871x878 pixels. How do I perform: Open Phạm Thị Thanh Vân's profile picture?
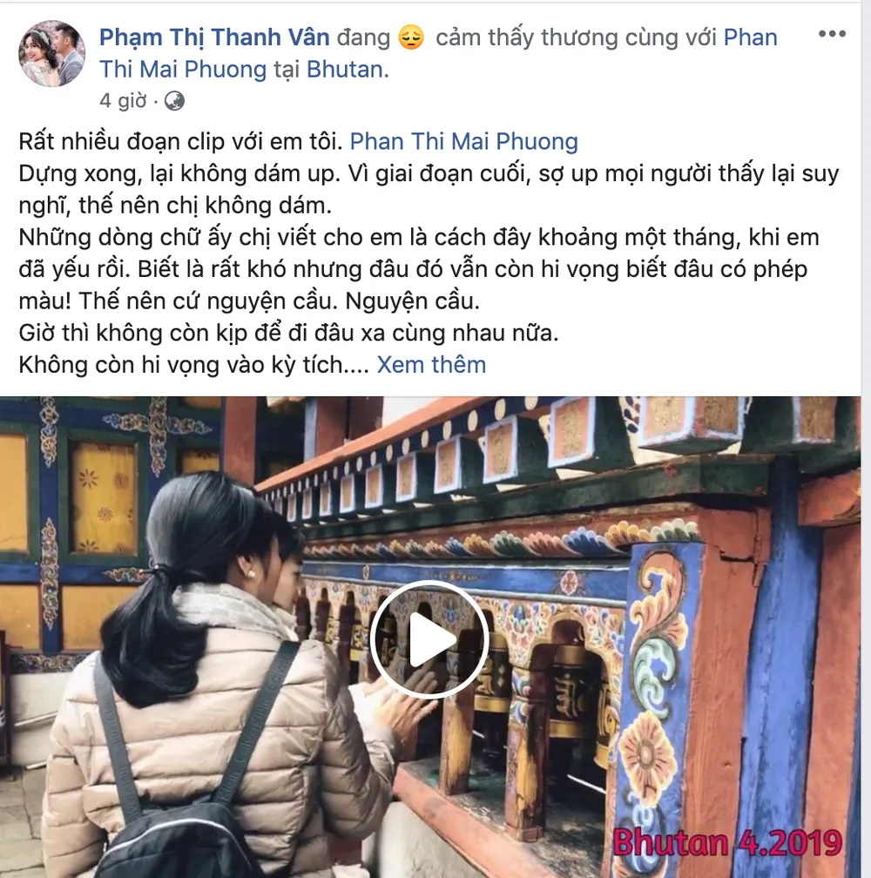pyautogui.click(x=52, y=54)
